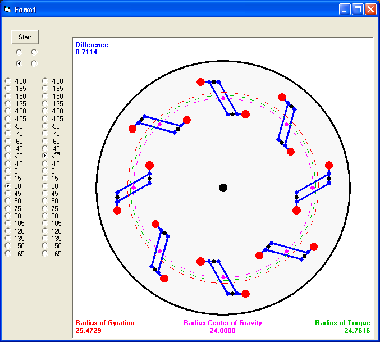Choose -120 in the left angle column
The width and height of the screenshot is (380, 342).
tap(16, 111)
